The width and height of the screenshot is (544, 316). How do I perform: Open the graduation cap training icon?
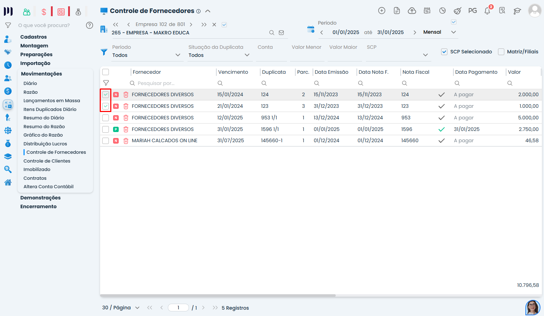click(517, 11)
